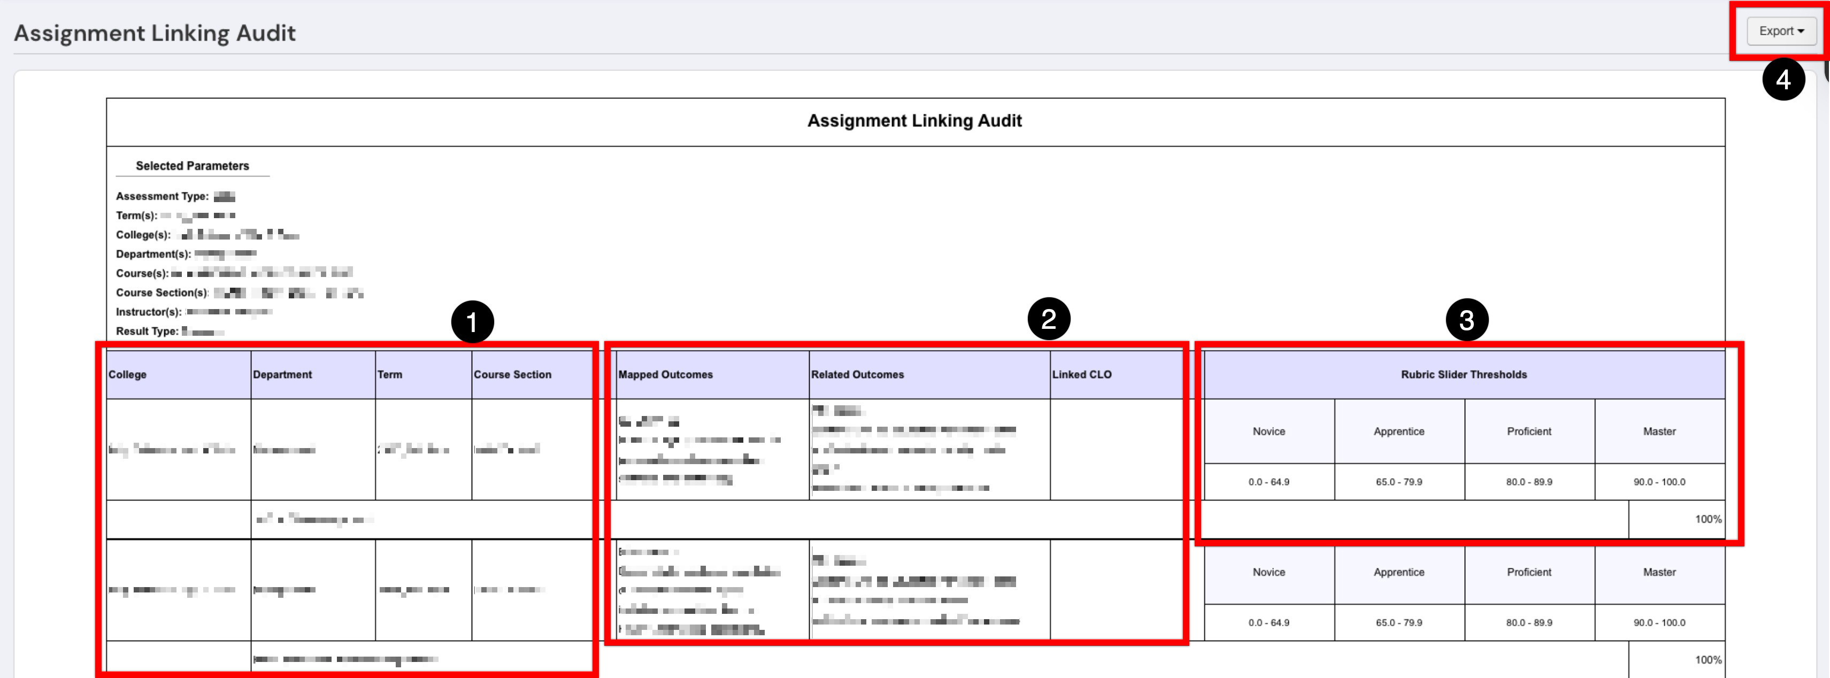The width and height of the screenshot is (1830, 678).
Task: Click the Related Outcomes column header
Action: click(857, 374)
